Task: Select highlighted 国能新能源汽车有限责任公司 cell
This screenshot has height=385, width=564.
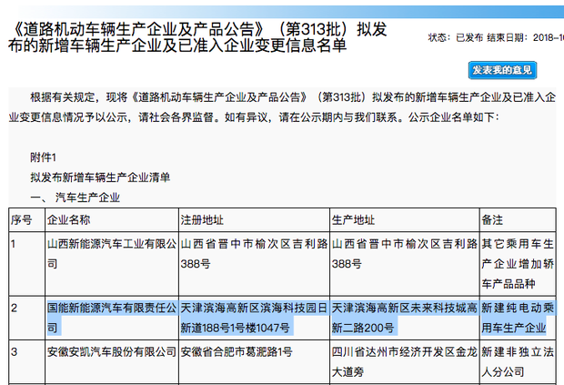Action: (111, 317)
